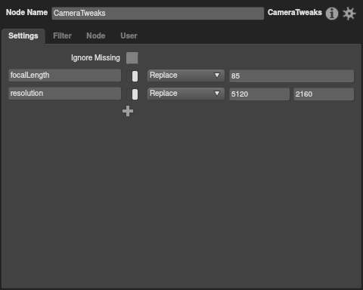Click the focalLength name field

65,76
